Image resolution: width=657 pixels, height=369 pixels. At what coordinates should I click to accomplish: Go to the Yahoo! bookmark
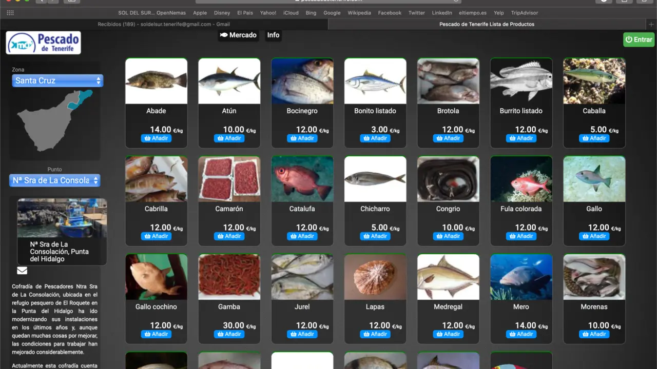[x=268, y=13]
